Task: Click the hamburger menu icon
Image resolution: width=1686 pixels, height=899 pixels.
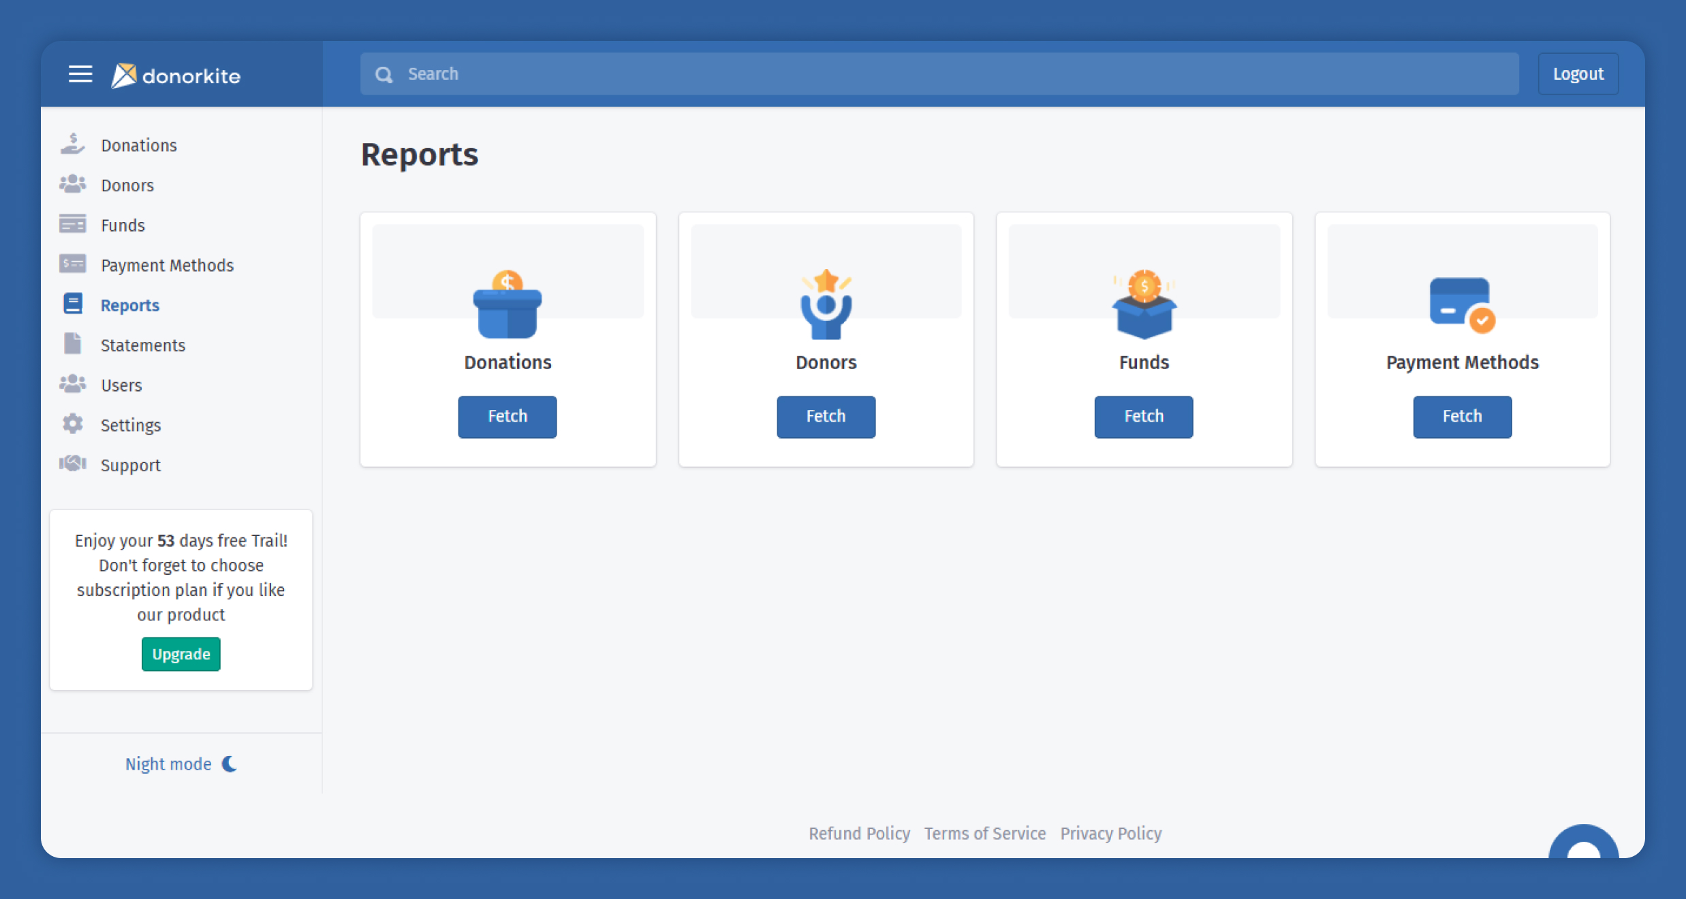Action: [x=80, y=74]
